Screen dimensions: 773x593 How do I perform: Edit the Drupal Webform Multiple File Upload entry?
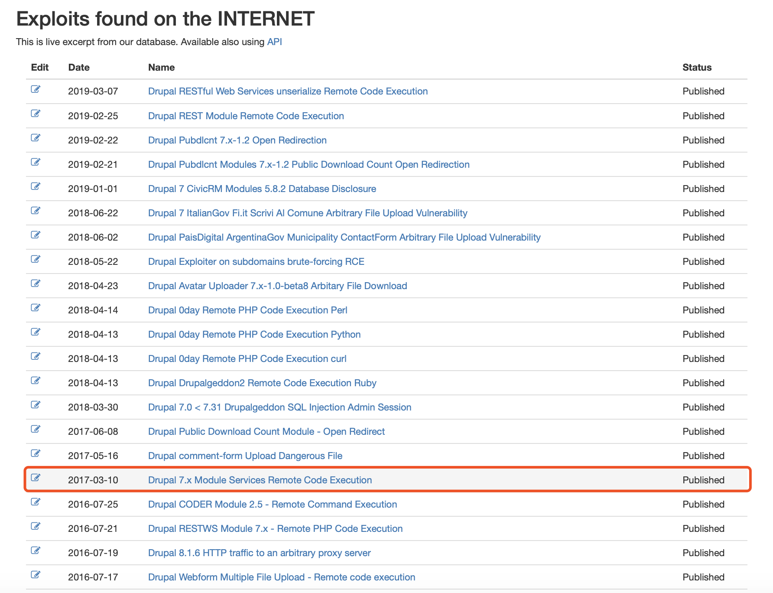point(36,575)
